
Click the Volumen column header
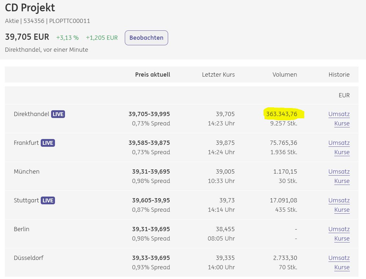click(x=285, y=75)
